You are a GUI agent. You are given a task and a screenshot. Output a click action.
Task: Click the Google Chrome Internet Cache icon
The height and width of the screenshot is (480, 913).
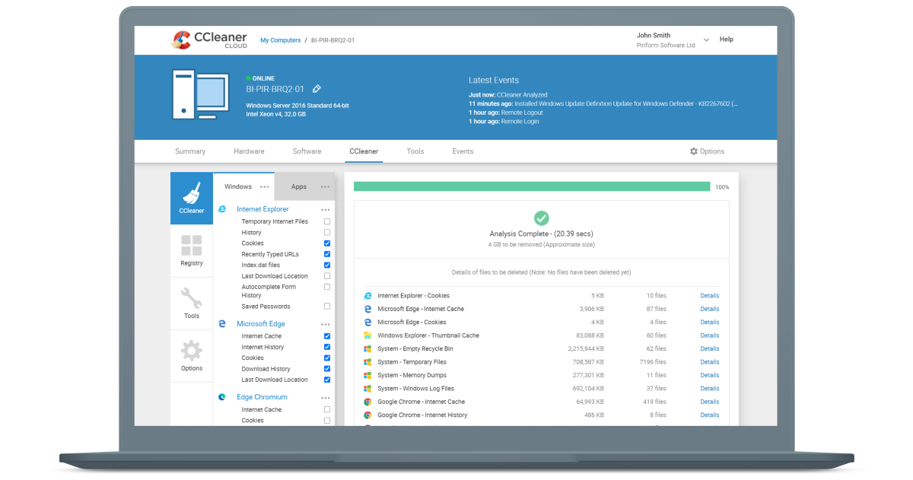tap(367, 402)
